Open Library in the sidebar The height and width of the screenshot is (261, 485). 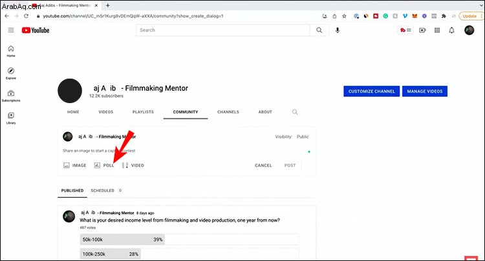click(11, 118)
